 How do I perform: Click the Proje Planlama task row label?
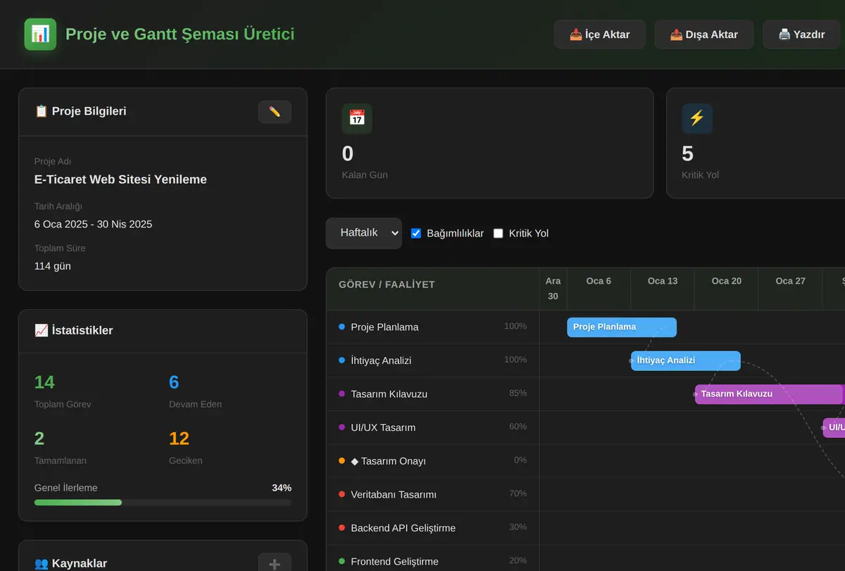click(x=384, y=327)
